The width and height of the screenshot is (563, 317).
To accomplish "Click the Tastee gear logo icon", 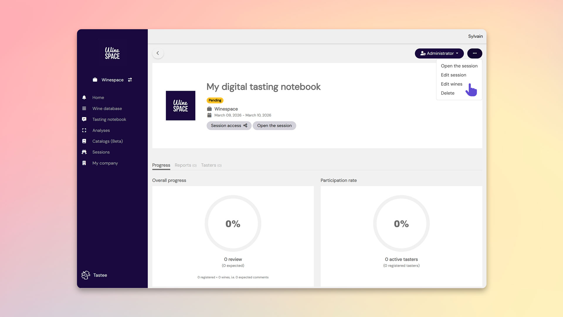I will click(86, 275).
